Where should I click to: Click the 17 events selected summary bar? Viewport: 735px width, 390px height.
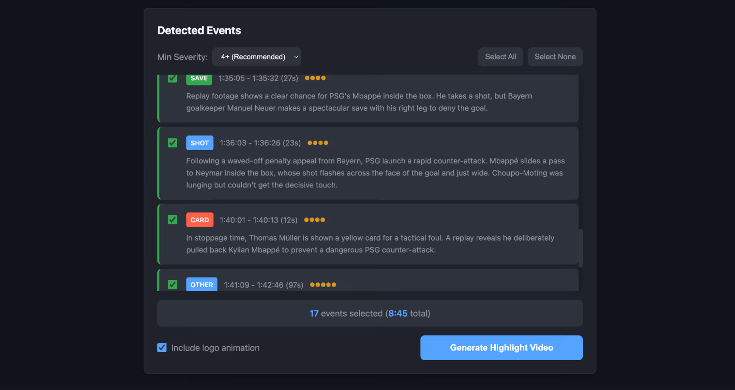click(x=370, y=313)
